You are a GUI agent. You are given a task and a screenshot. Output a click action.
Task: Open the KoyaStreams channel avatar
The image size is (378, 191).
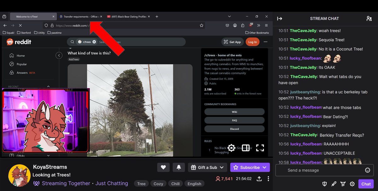pos(19,175)
